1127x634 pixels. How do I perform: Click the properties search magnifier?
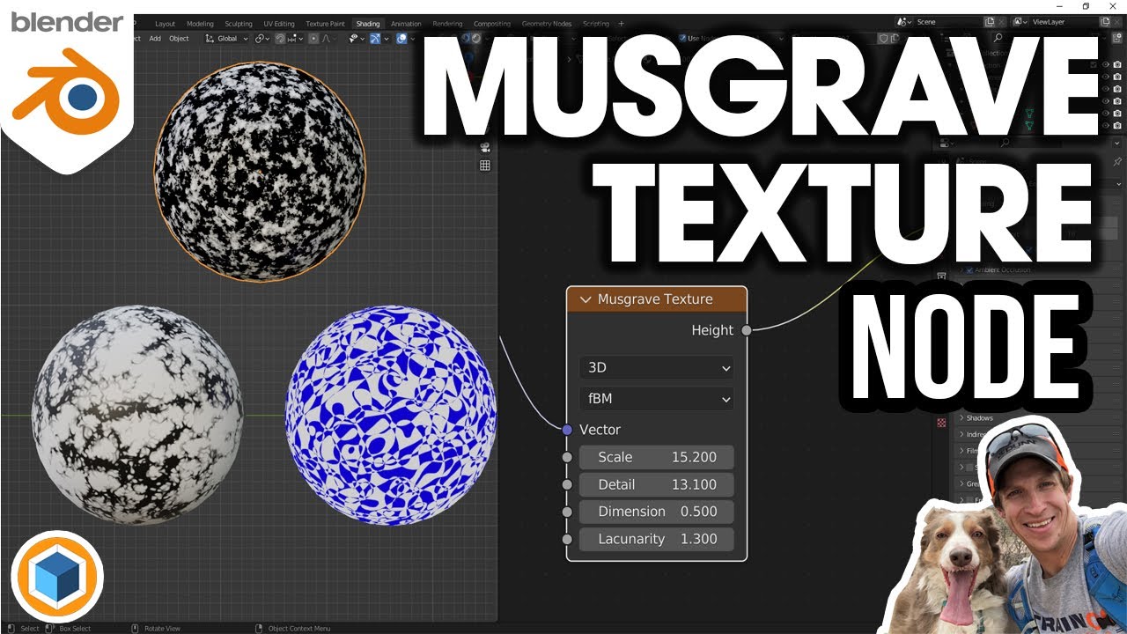point(1005,143)
